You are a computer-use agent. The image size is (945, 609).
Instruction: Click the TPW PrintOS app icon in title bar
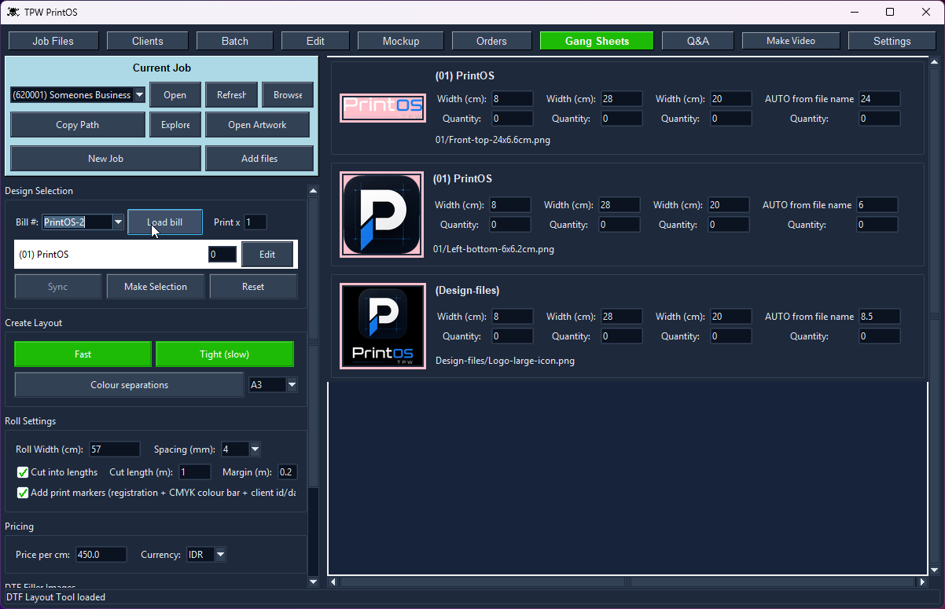tap(13, 12)
